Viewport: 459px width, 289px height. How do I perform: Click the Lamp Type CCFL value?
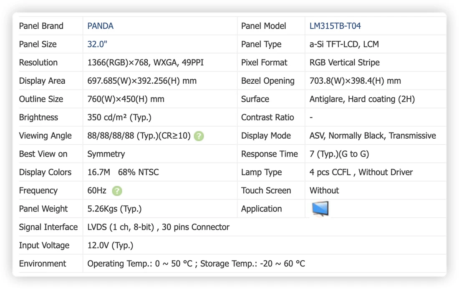[361, 172]
